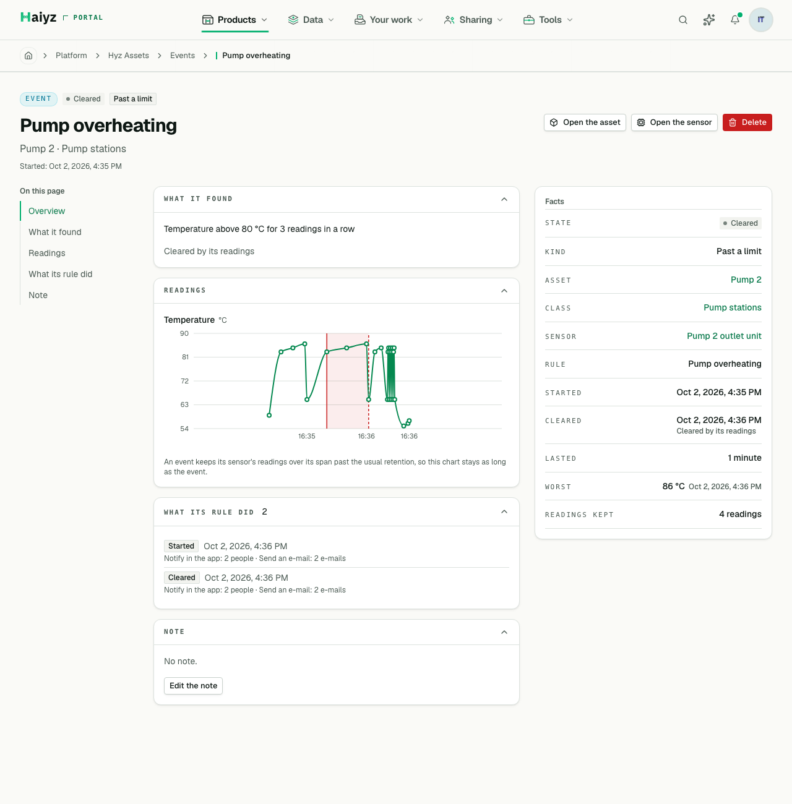Click the '1 minute' lasted value
The height and width of the screenshot is (804, 792).
745,458
